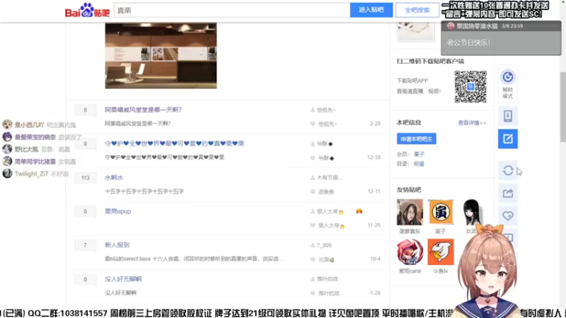
Task: Click the blue compose post icon
Action: pos(508,139)
